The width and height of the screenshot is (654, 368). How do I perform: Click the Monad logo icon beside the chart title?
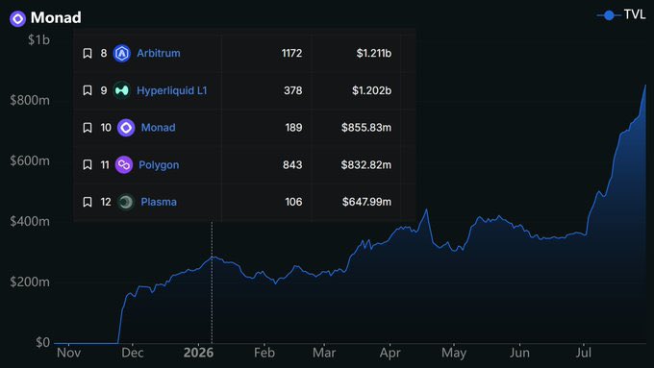point(17,18)
